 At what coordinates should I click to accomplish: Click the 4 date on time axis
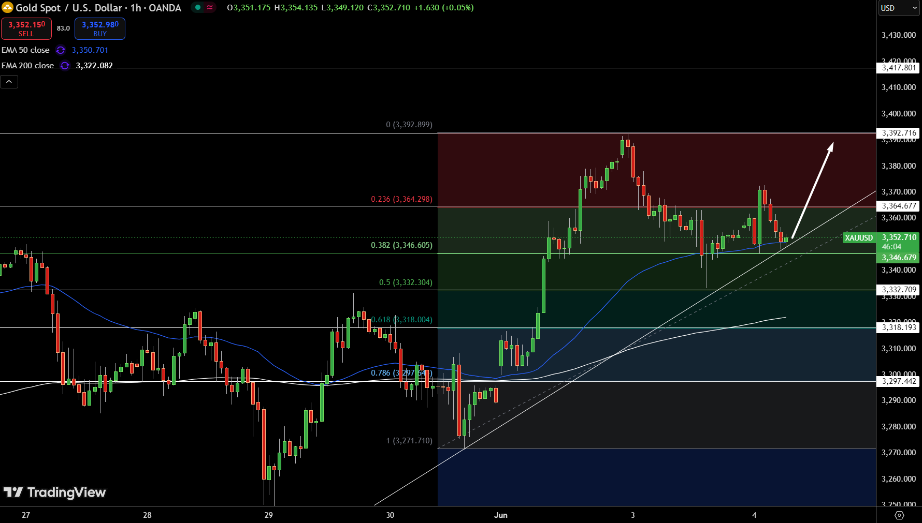coord(754,515)
